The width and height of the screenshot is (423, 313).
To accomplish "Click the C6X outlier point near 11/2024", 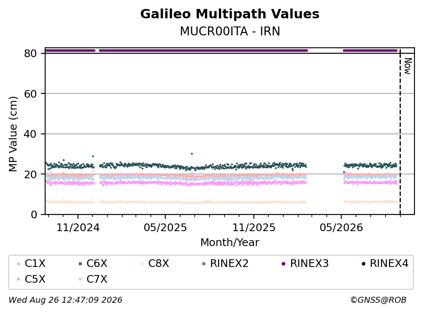I will (x=93, y=156).
